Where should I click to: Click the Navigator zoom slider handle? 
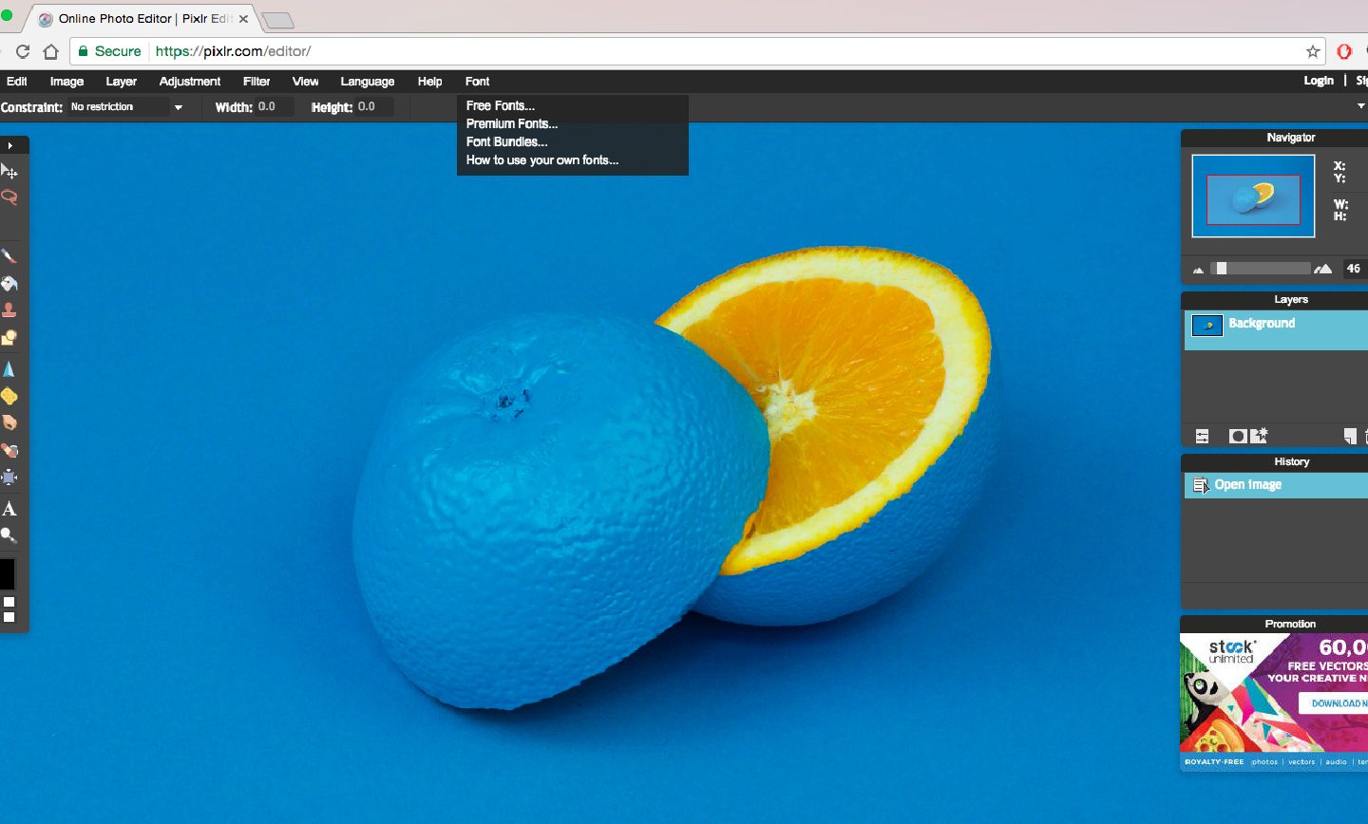[x=1222, y=269]
